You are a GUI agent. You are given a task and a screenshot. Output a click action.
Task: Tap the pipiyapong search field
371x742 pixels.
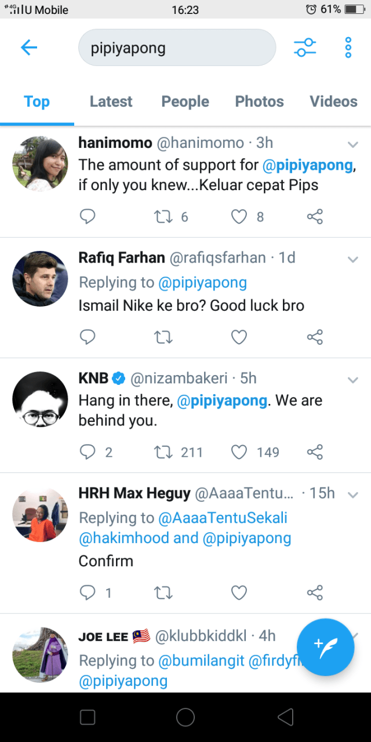coord(177,48)
